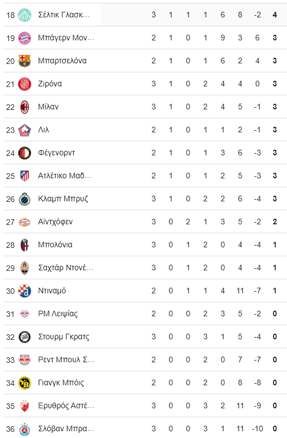Click the Dinamo Zagreb crest
The image size is (287, 438).
[25, 291]
